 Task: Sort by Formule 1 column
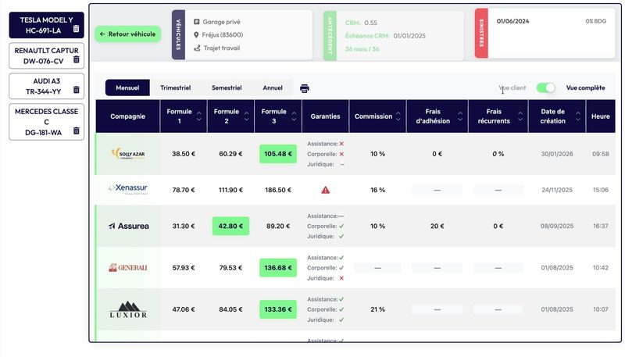(199, 116)
